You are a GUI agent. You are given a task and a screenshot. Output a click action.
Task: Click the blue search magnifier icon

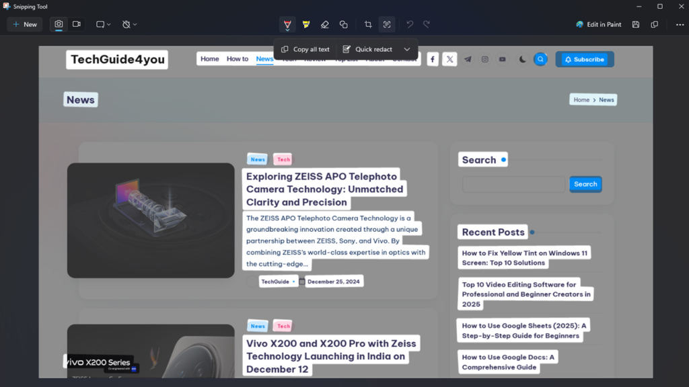tap(540, 59)
